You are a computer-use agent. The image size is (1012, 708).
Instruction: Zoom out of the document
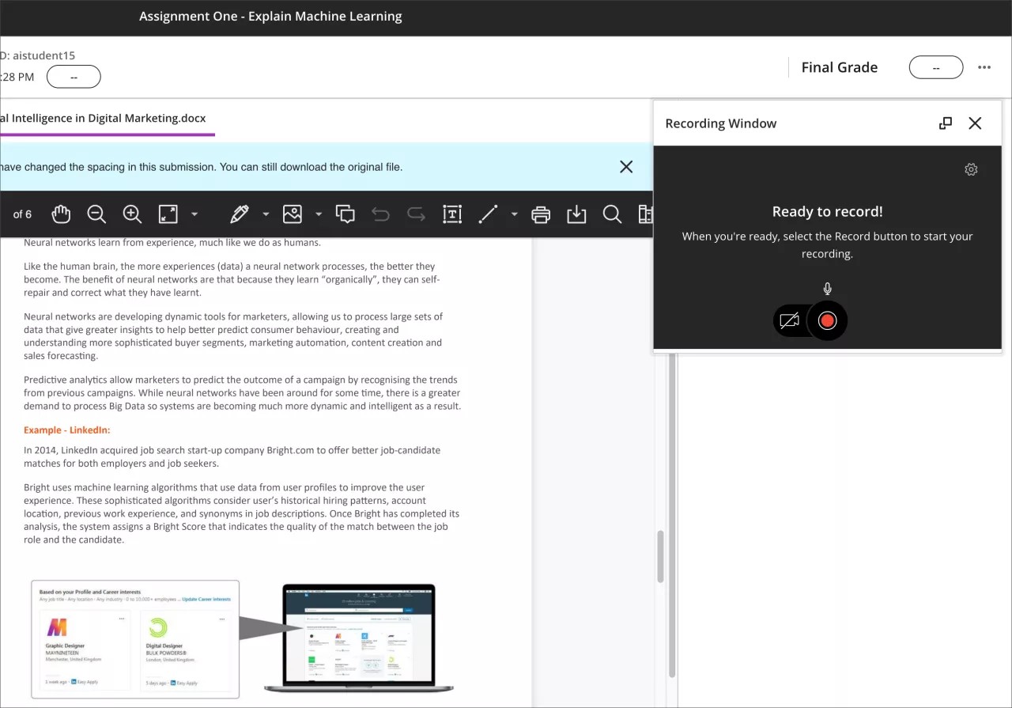pos(96,214)
